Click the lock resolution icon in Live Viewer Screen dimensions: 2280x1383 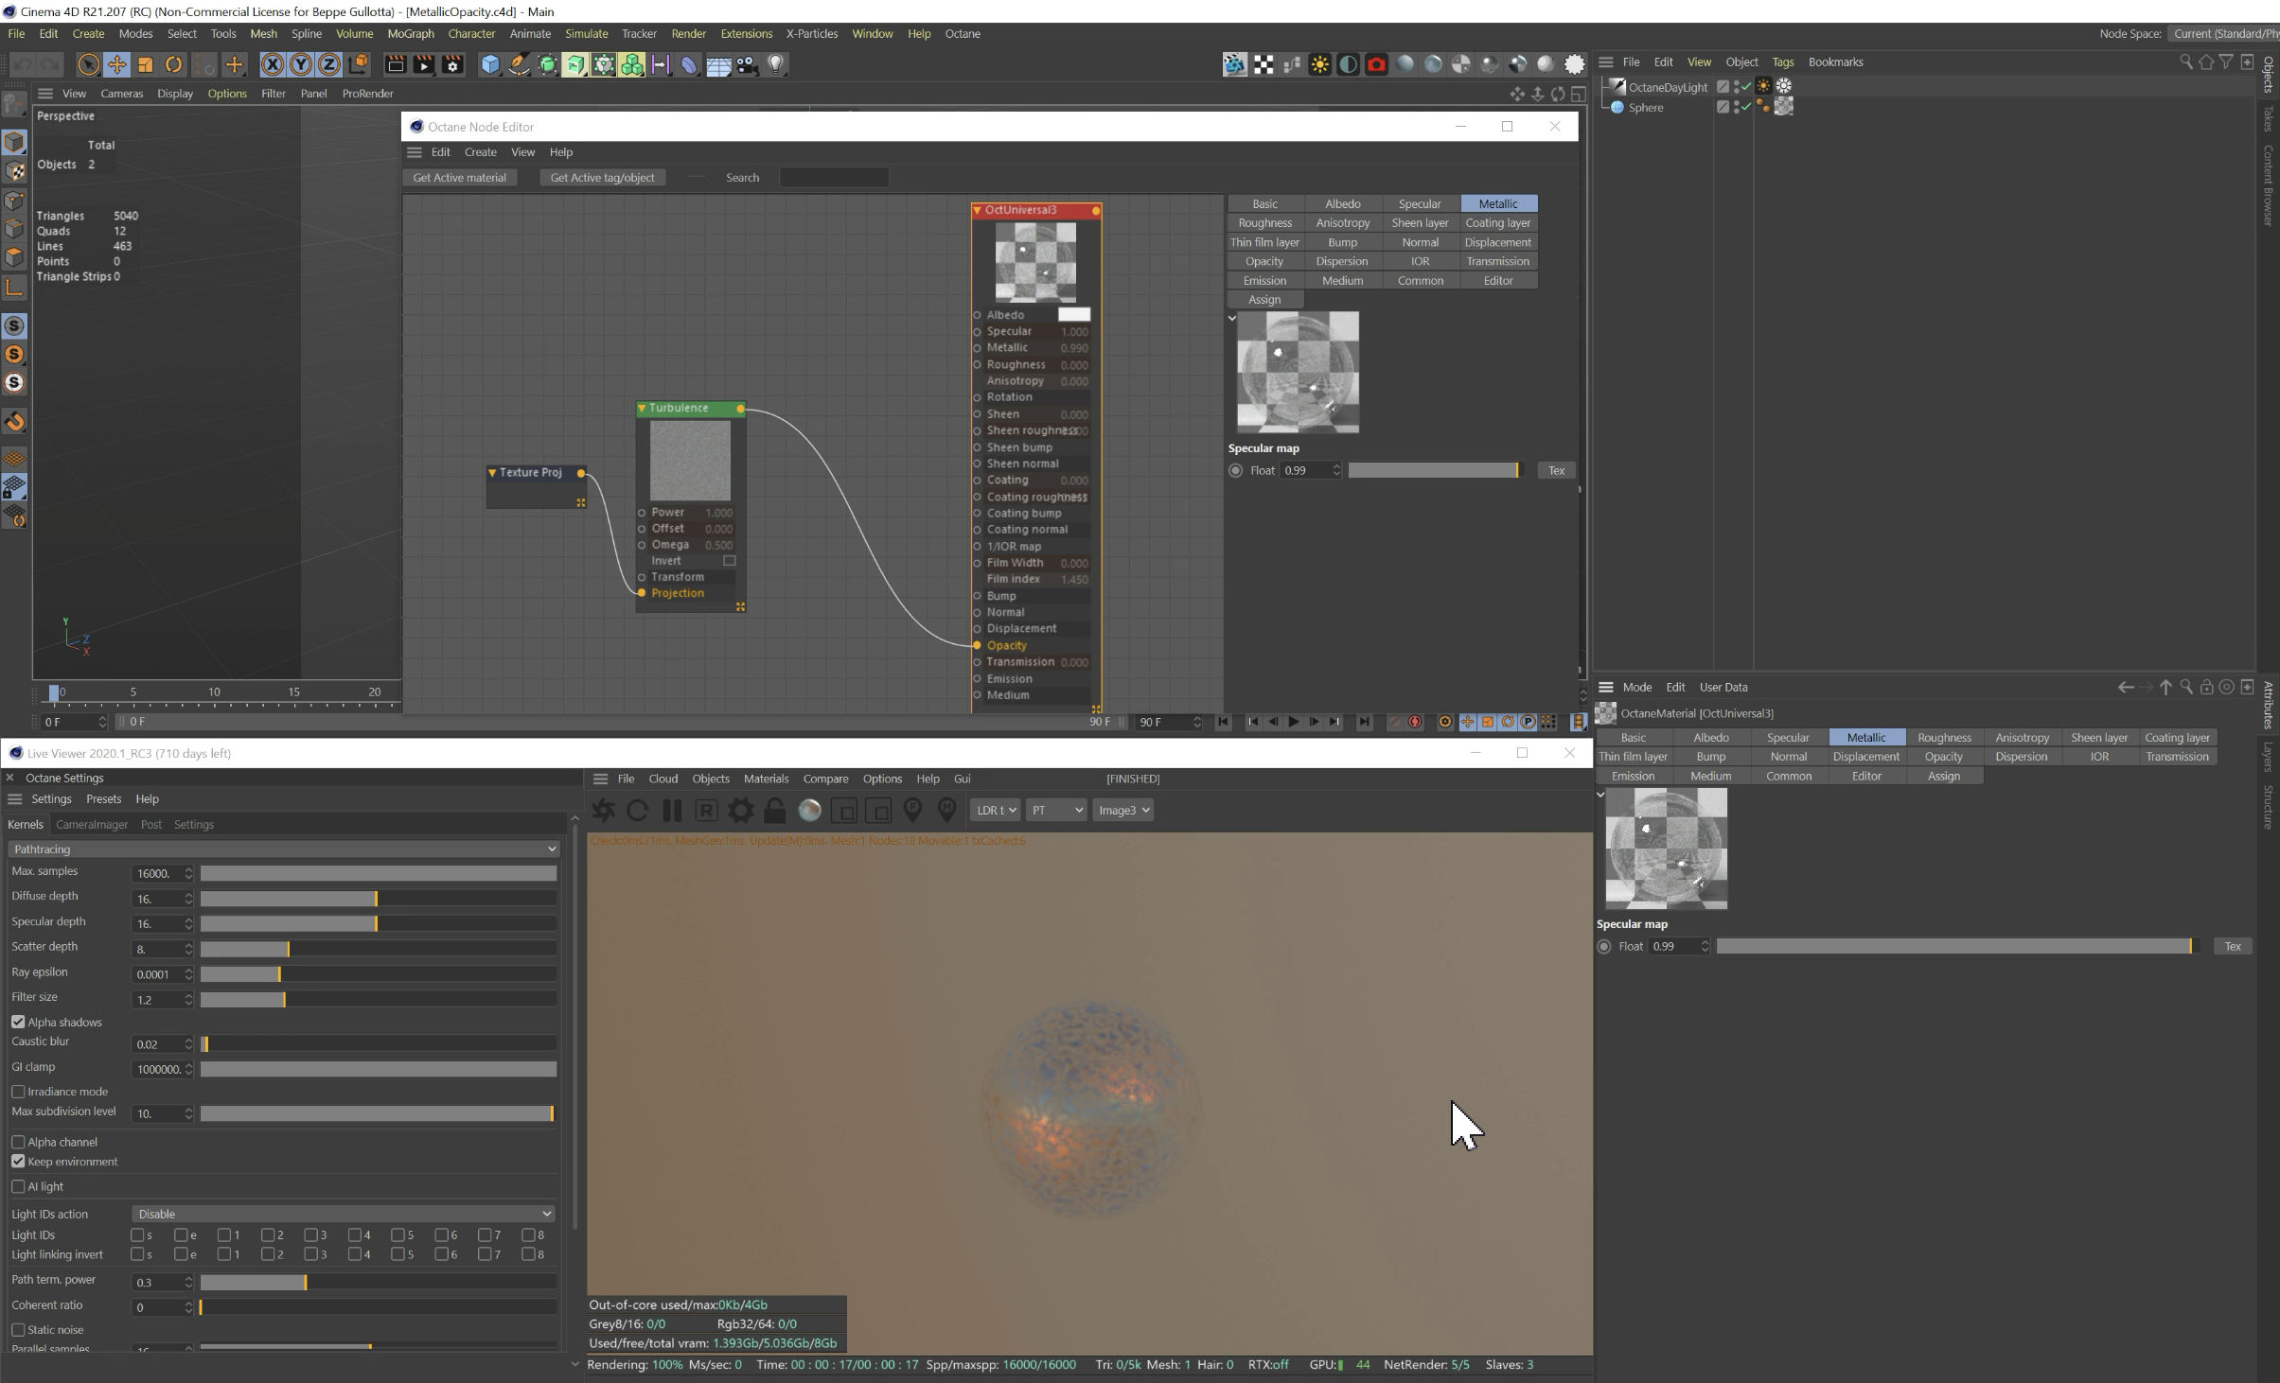[x=775, y=811]
